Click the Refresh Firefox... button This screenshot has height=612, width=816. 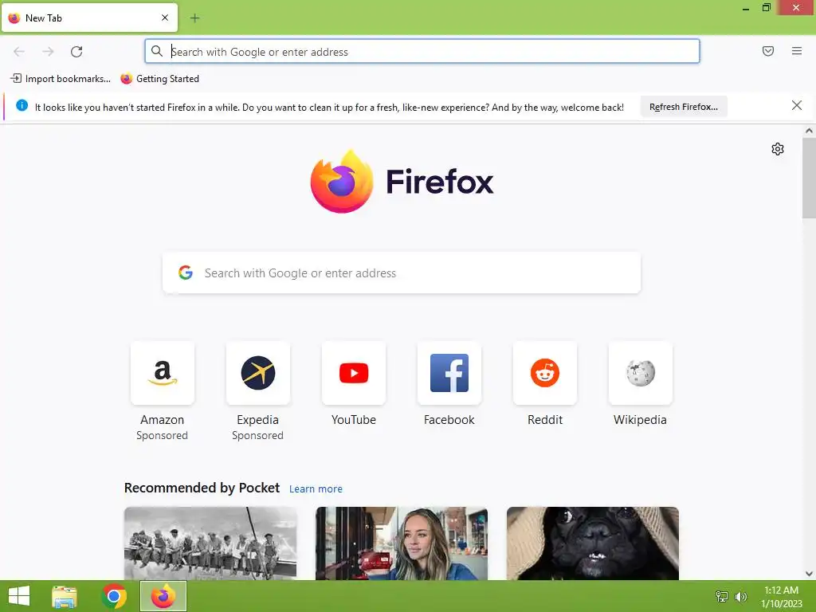click(683, 107)
